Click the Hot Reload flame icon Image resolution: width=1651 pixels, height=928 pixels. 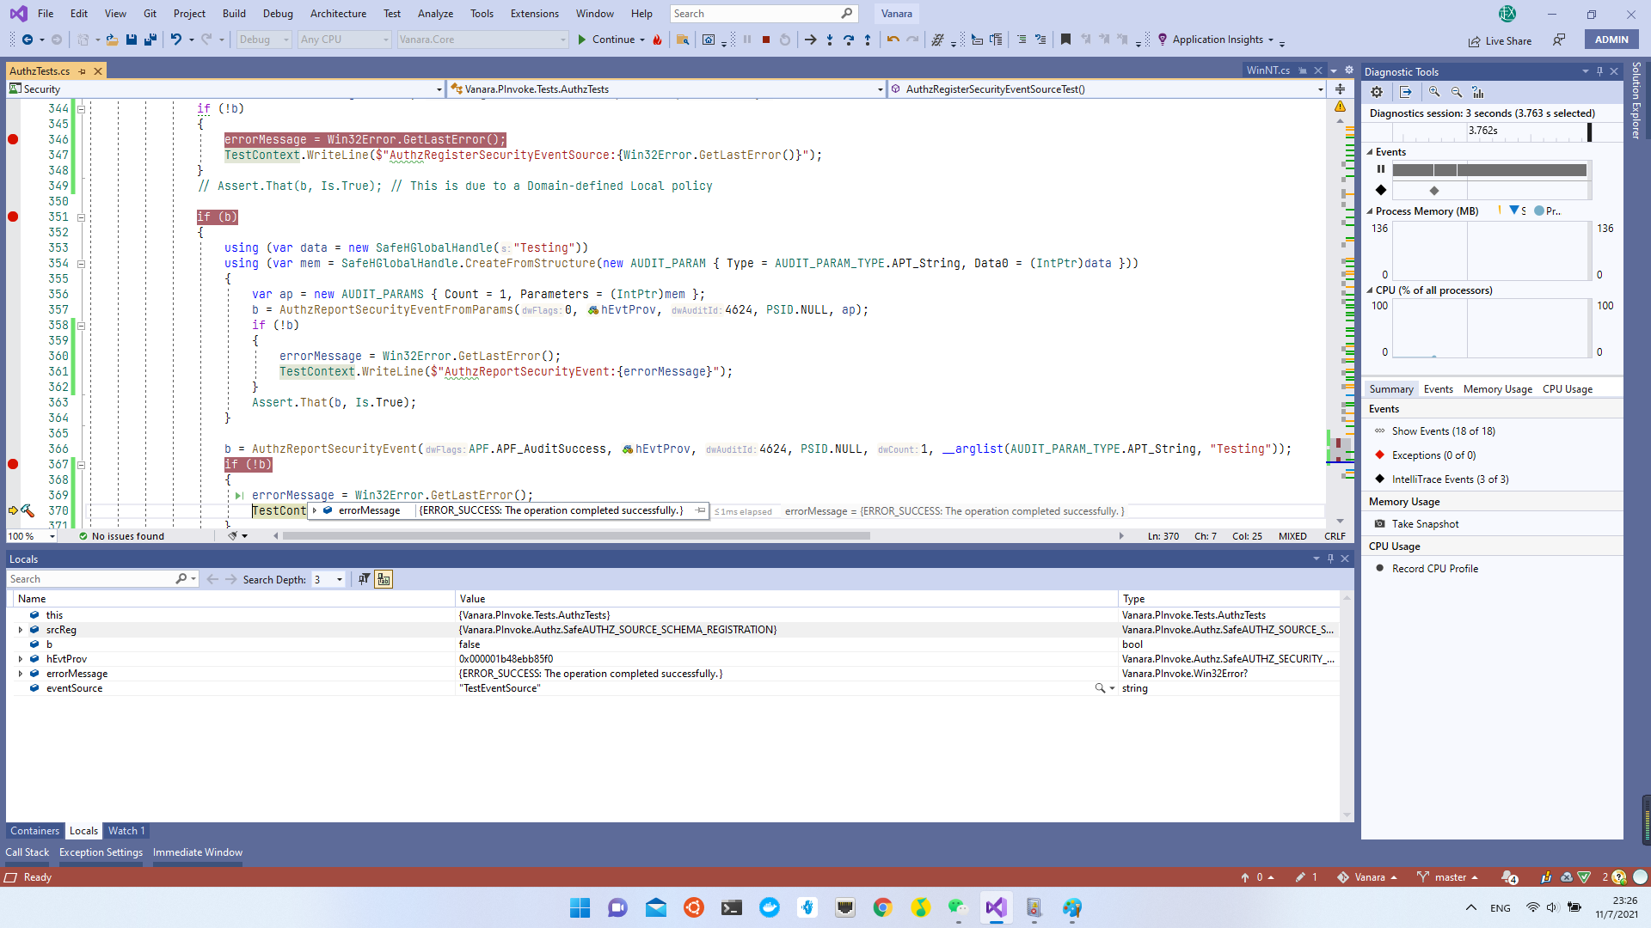[658, 40]
